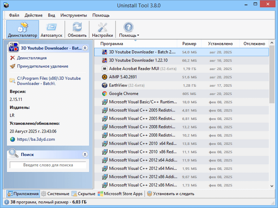Click the search input field

[48, 165]
